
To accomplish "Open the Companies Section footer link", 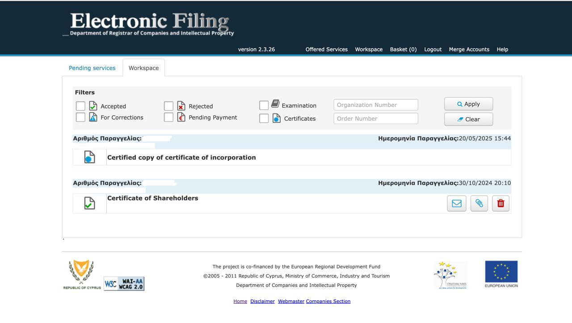I will point(328,301).
